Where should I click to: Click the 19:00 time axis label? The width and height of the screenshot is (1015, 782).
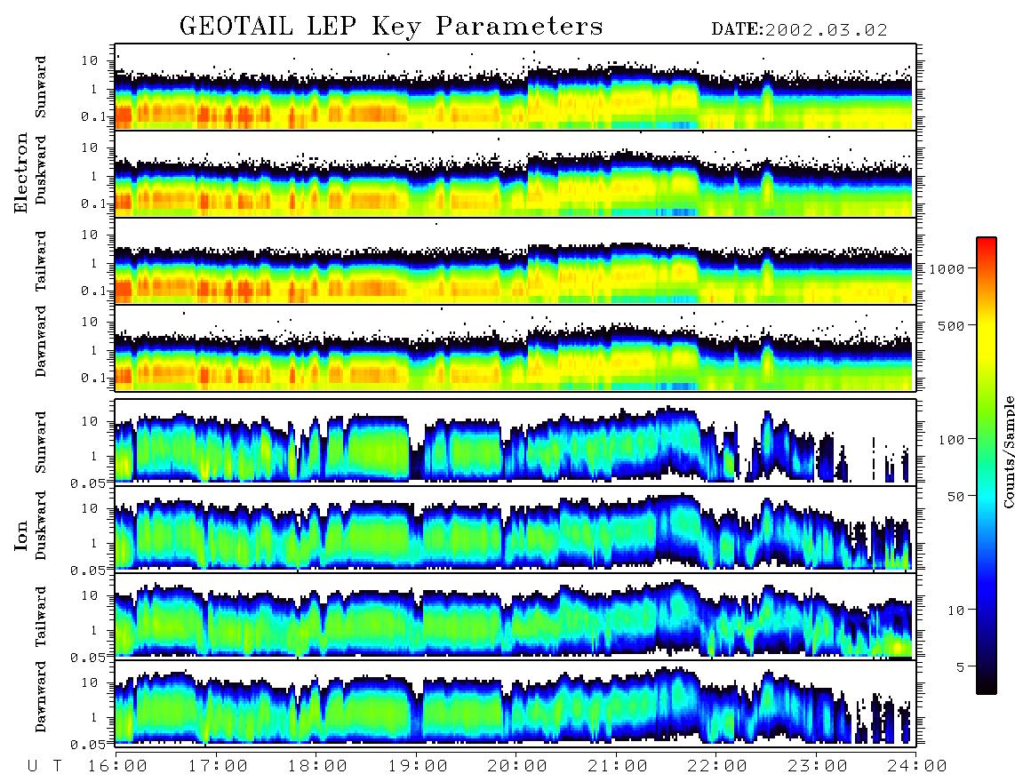(x=418, y=766)
